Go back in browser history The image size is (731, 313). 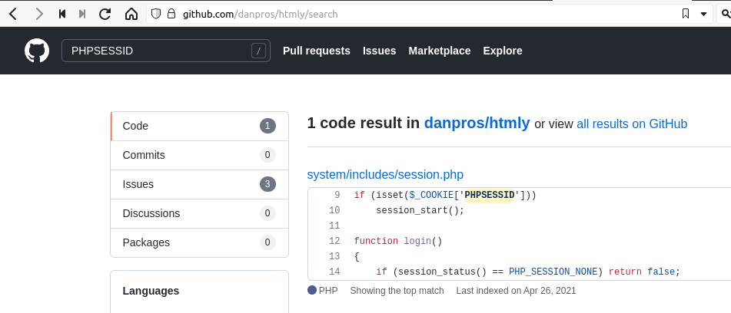(x=13, y=14)
